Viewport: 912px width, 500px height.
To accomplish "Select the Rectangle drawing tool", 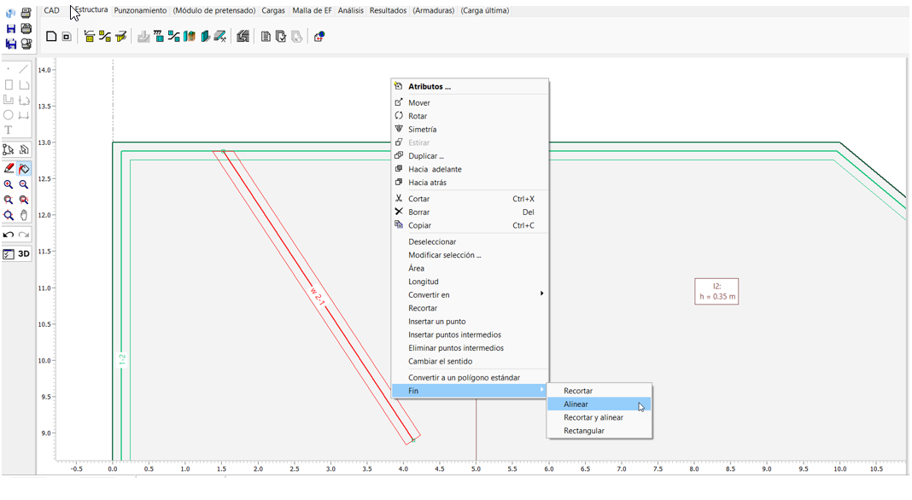I will tap(9, 84).
